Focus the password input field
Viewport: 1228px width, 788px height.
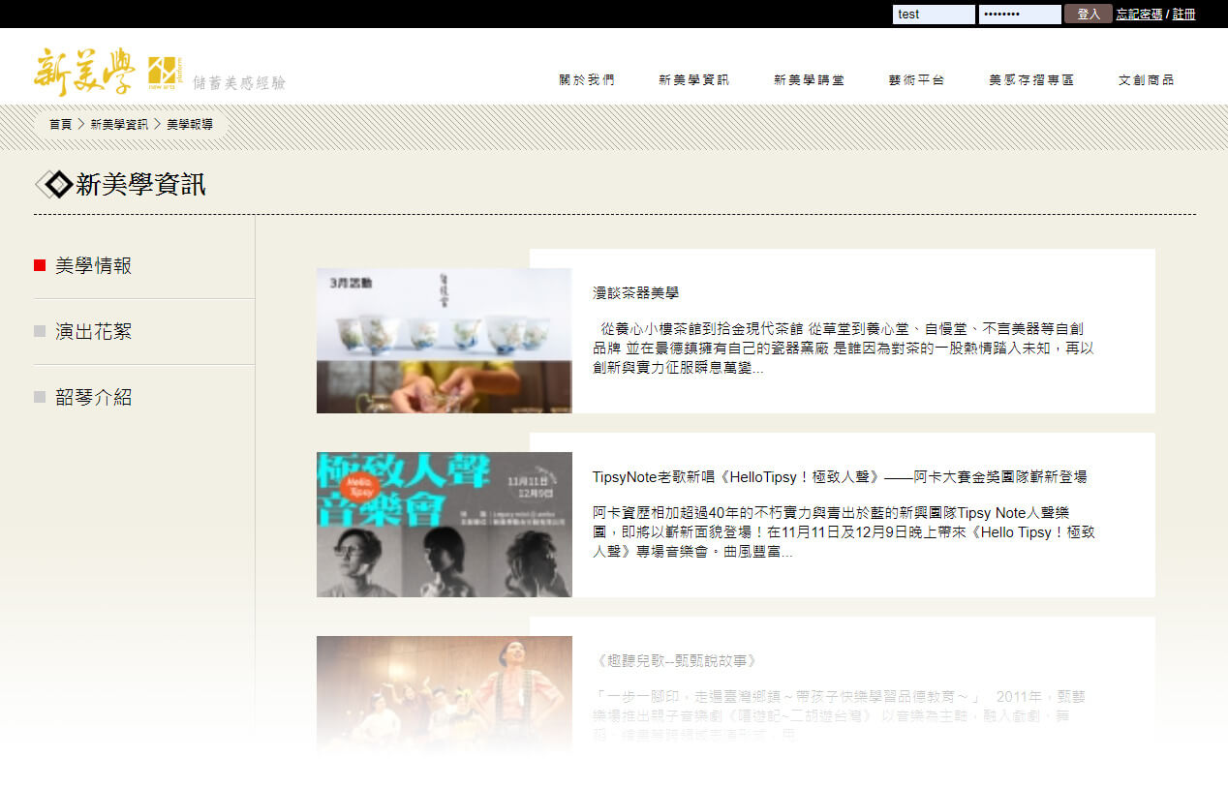[x=1019, y=15]
